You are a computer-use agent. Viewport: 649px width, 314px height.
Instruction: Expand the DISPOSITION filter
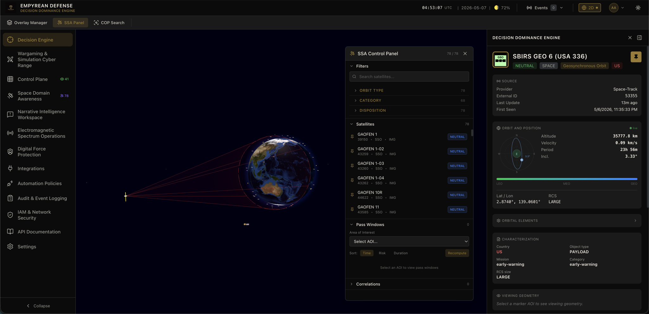[x=409, y=110]
